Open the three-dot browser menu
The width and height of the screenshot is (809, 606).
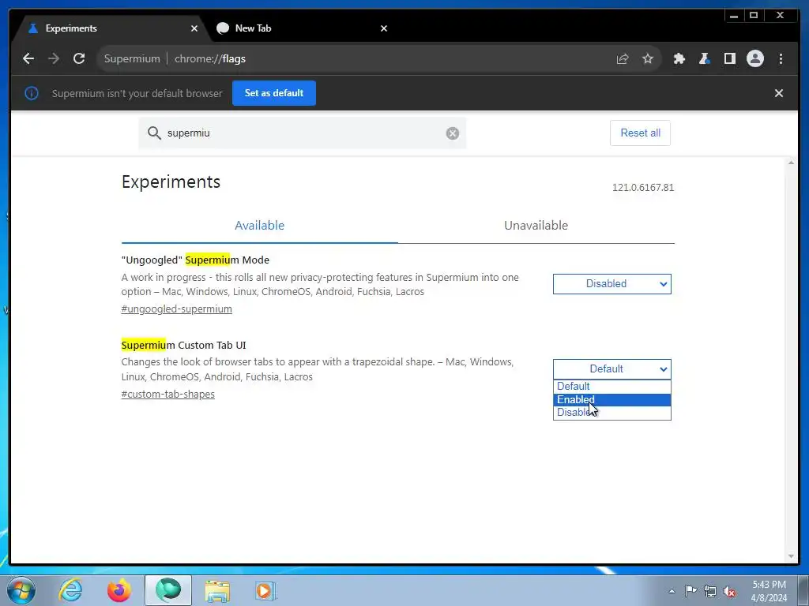(x=781, y=58)
